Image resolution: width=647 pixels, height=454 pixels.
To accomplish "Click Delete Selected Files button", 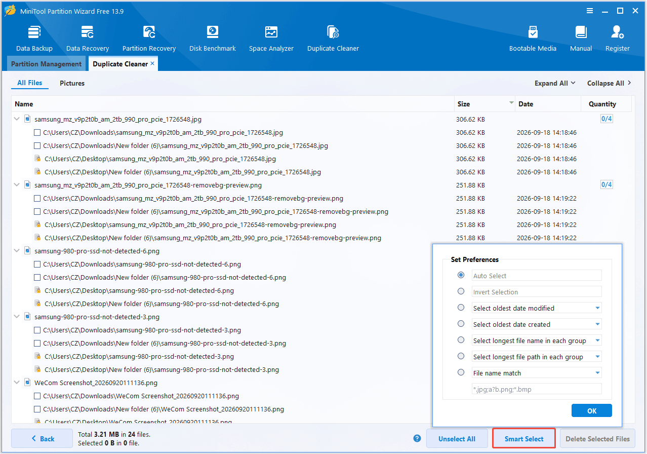I will tap(597, 439).
